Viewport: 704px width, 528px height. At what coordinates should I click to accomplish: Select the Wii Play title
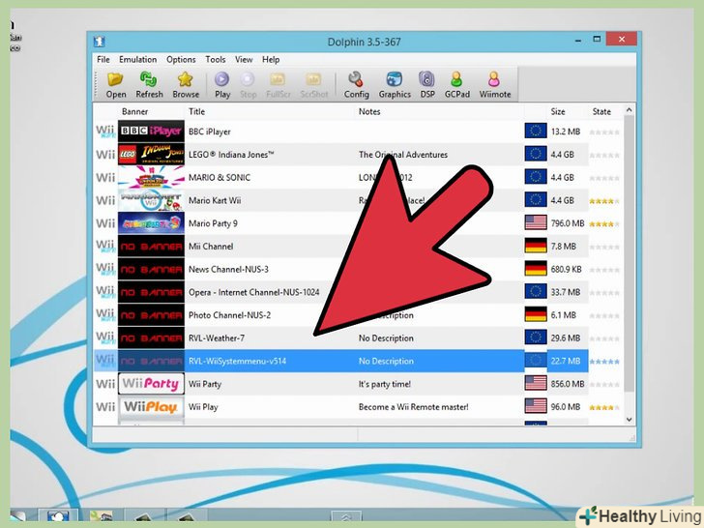[x=203, y=407]
